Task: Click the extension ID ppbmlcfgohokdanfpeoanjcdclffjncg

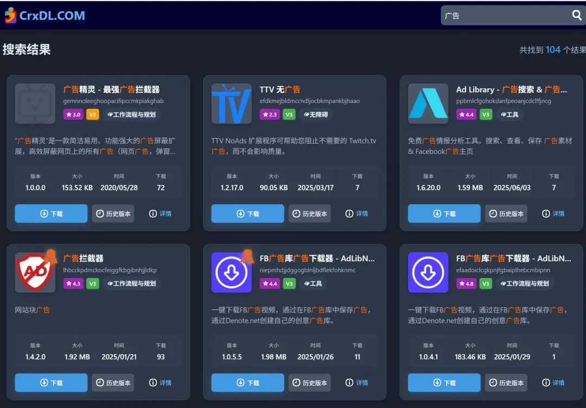Action: click(x=504, y=101)
